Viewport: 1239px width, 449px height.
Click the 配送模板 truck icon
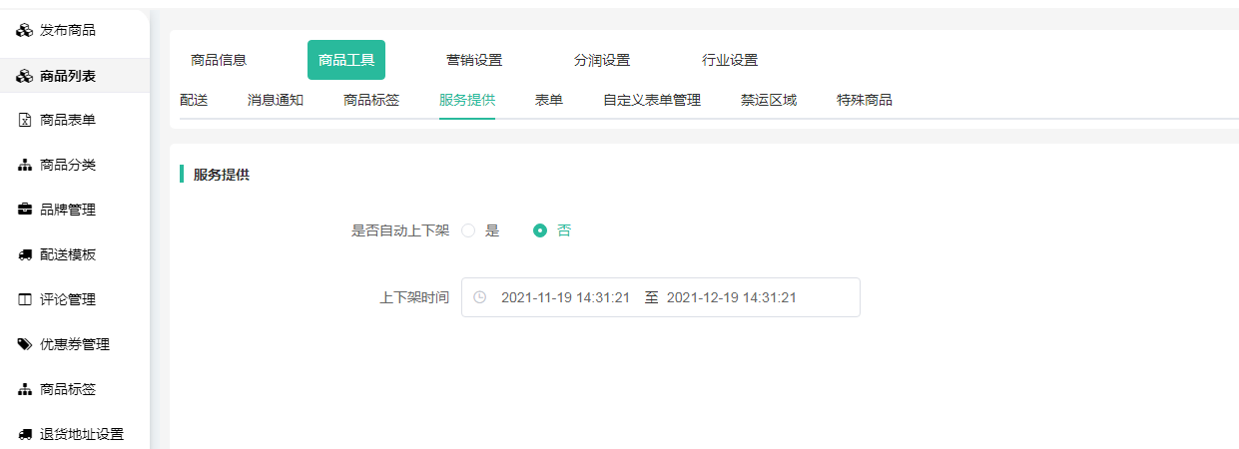click(25, 255)
